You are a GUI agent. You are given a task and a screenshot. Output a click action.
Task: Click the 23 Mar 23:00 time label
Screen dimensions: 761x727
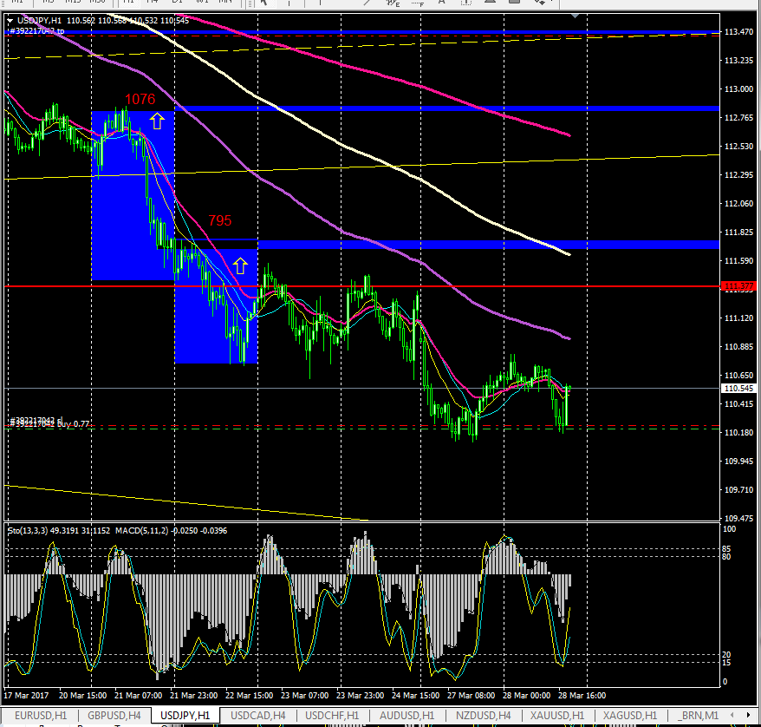click(x=360, y=696)
